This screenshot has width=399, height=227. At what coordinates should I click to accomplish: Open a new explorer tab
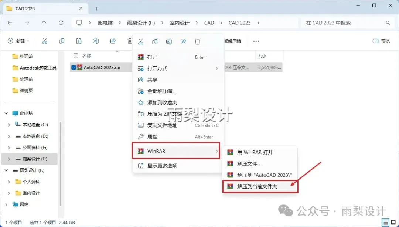pyautogui.click(x=96, y=9)
